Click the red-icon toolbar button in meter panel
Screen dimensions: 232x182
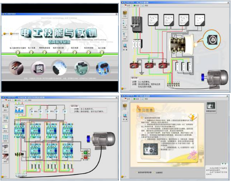tap(128, 5)
